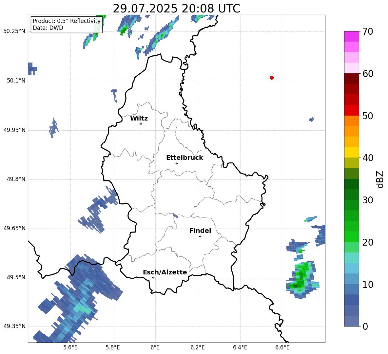Click the Findel station cross marker
Screen dimensions: 388x354
pyautogui.click(x=200, y=236)
